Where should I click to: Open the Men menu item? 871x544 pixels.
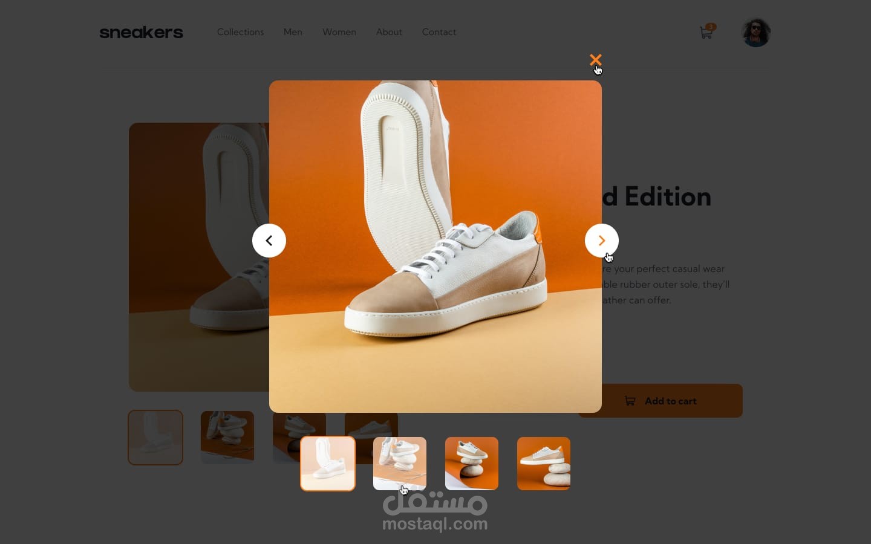pos(293,32)
